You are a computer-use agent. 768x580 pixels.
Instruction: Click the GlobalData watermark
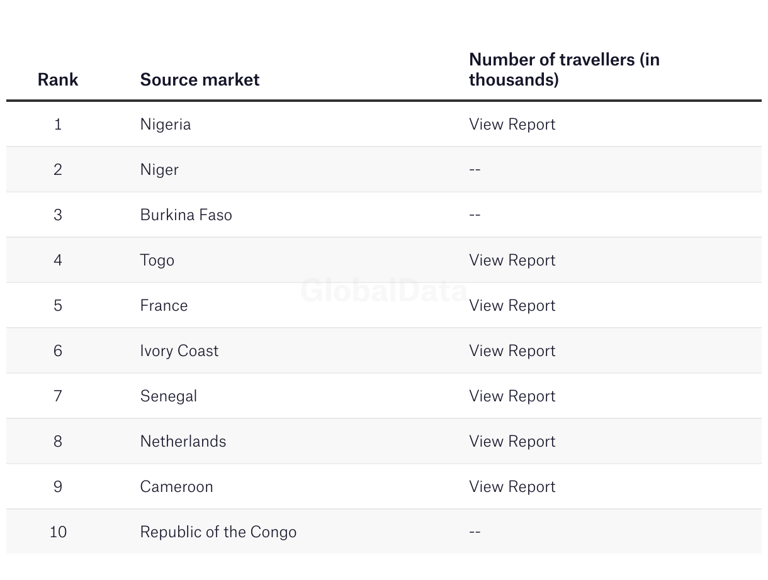pyautogui.click(x=383, y=291)
